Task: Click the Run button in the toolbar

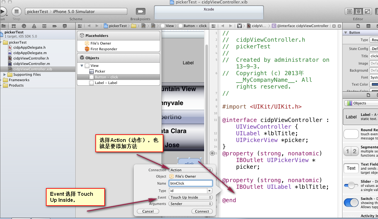Action: [x=3, y=11]
